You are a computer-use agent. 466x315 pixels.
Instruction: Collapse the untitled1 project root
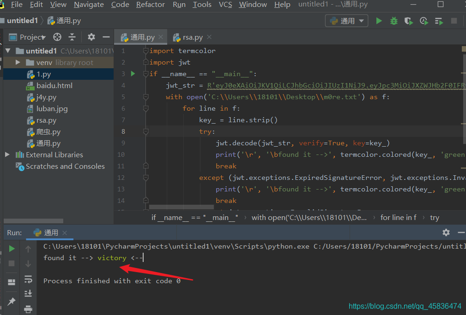[8, 51]
